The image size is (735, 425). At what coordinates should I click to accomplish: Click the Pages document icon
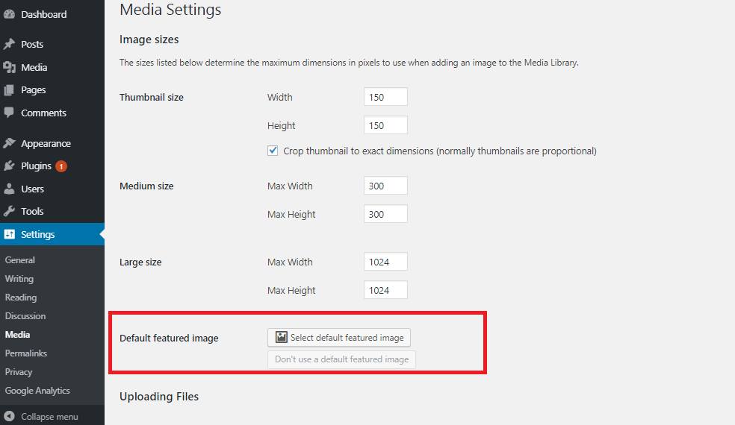pos(9,90)
